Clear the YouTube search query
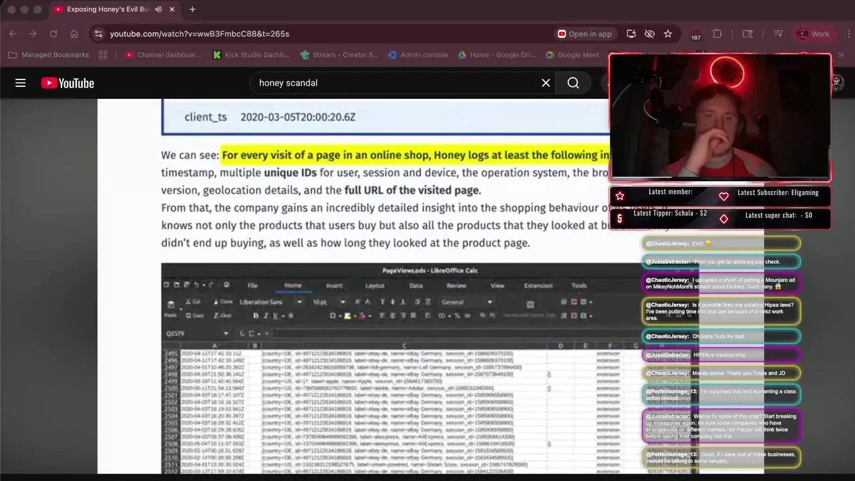The image size is (855, 481). [546, 83]
